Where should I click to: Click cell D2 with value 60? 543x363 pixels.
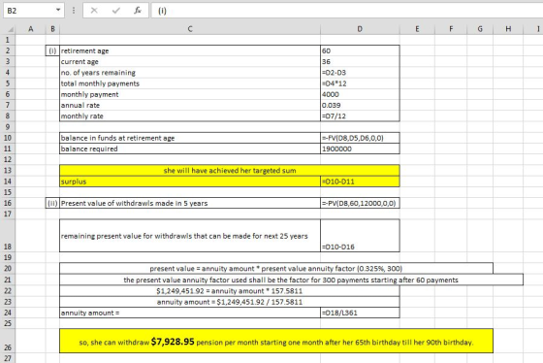pyautogui.click(x=360, y=50)
